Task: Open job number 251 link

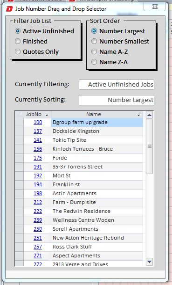Action: point(38,238)
